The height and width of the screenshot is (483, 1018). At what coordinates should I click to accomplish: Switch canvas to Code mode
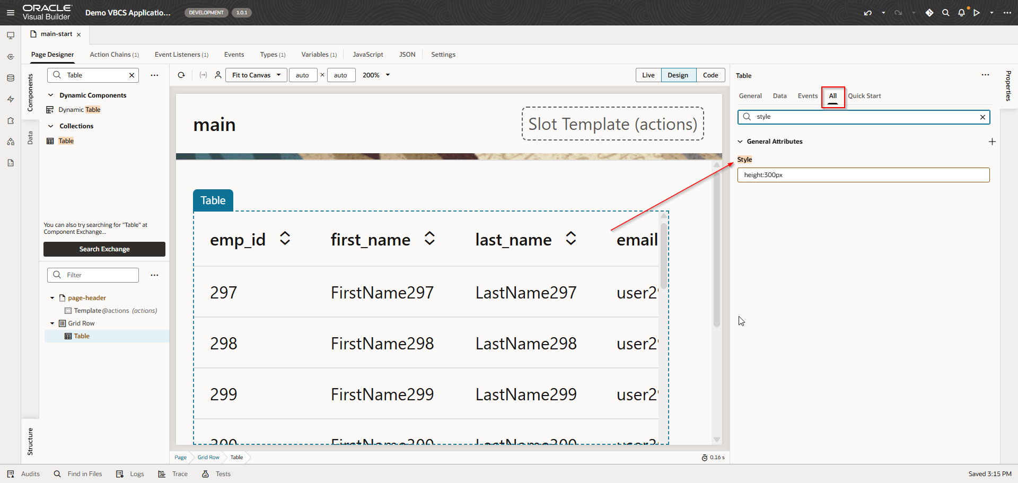pyautogui.click(x=710, y=75)
